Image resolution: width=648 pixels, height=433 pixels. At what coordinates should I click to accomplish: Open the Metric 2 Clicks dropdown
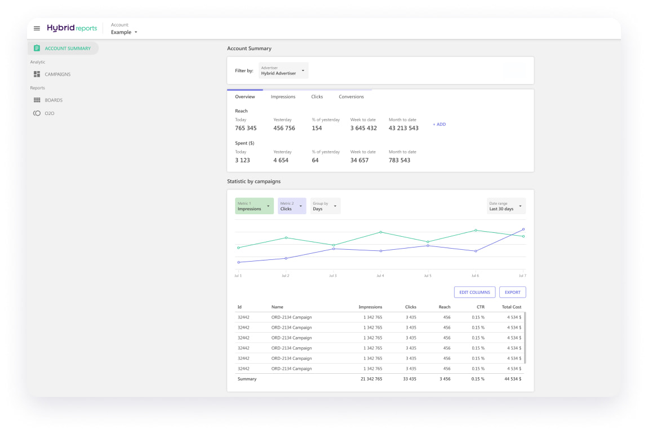pos(291,206)
